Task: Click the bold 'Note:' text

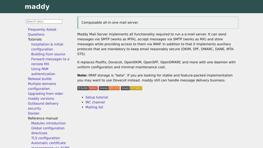Action: (x=82, y=75)
